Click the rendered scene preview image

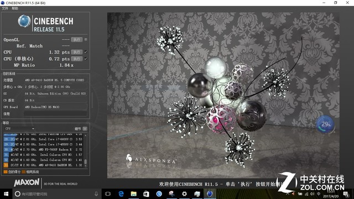223,95
